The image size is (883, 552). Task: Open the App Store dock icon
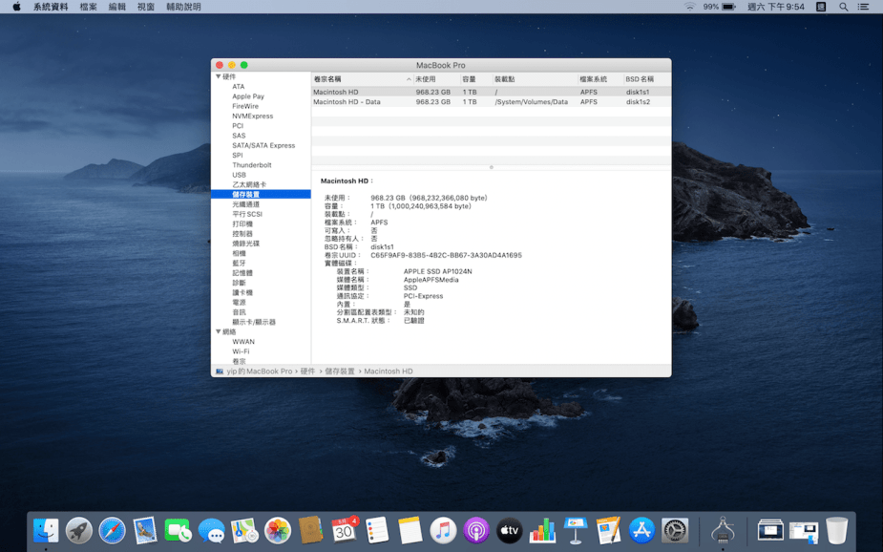pyautogui.click(x=641, y=530)
